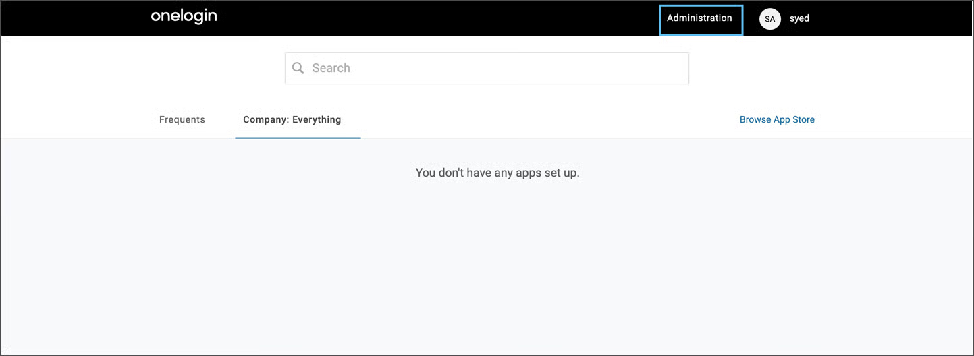974x356 pixels.
Task: Show frequently used apps tab
Action: [x=182, y=120]
